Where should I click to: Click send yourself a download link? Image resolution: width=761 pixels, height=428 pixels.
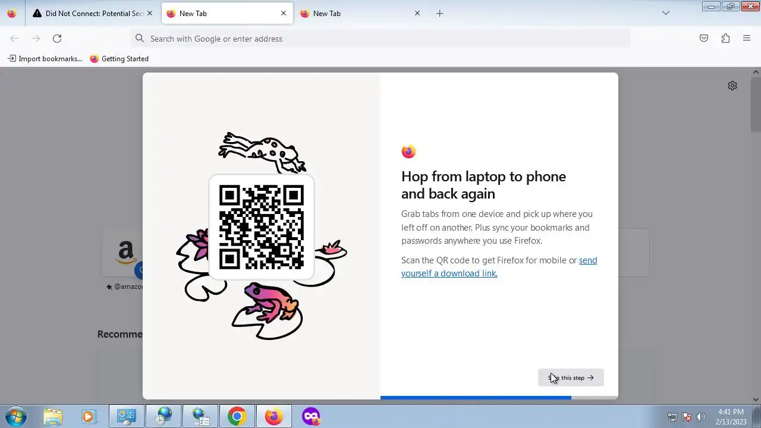(x=499, y=267)
